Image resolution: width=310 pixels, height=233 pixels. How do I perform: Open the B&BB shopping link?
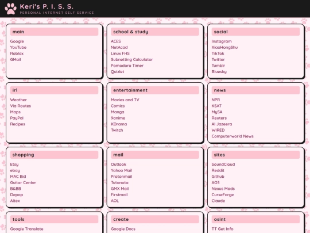click(15, 189)
